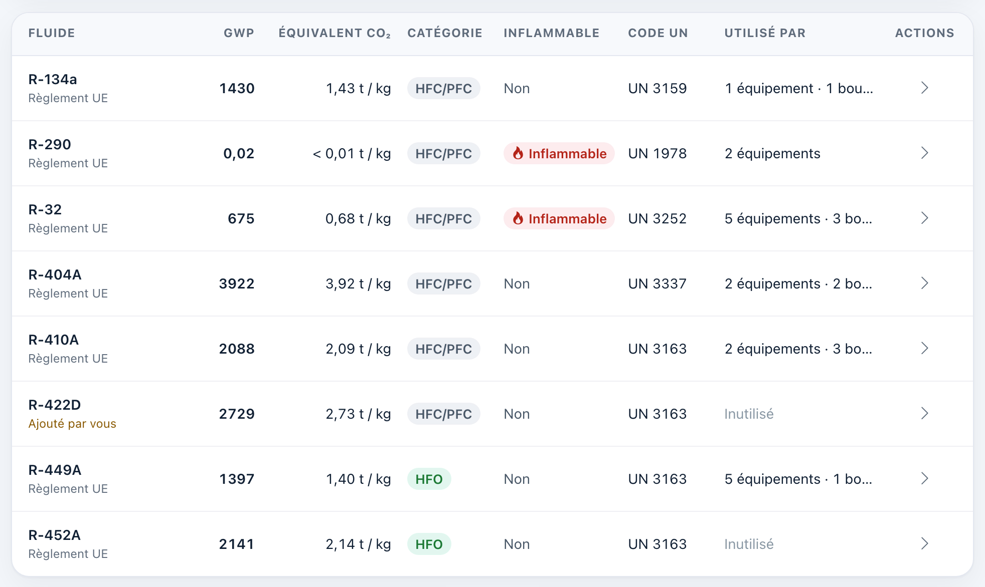Viewport: 985px width, 587px height.
Task: Open the R-32 row chevron
Action: click(x=925, y=218)
